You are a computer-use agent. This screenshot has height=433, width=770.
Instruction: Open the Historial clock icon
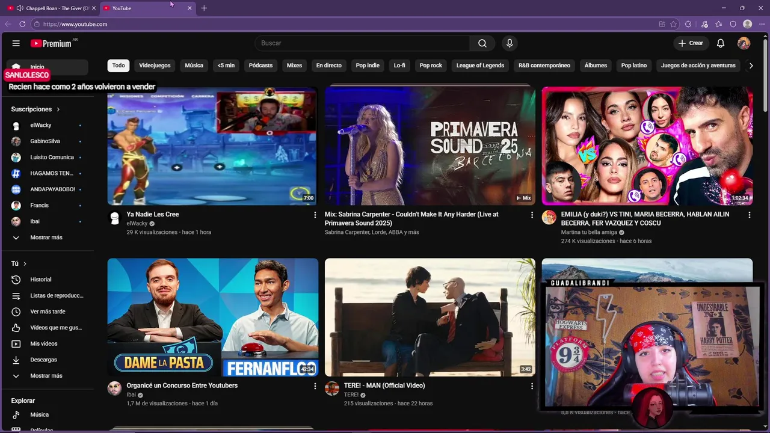point(16,280)
